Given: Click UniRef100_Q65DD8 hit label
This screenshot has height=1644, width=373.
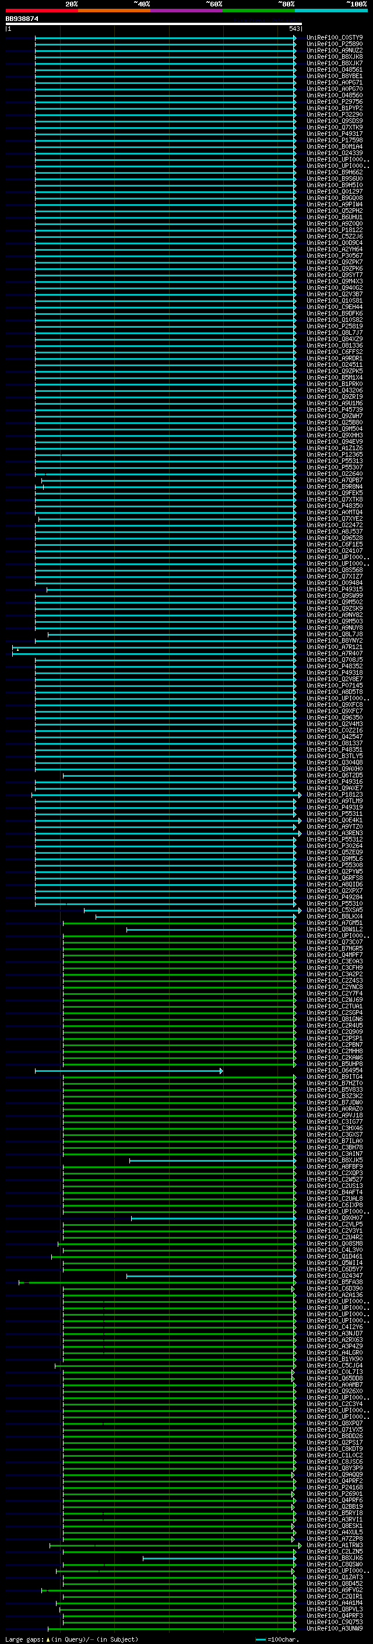Looking at the screenshot, I should tap(334, 1379).
